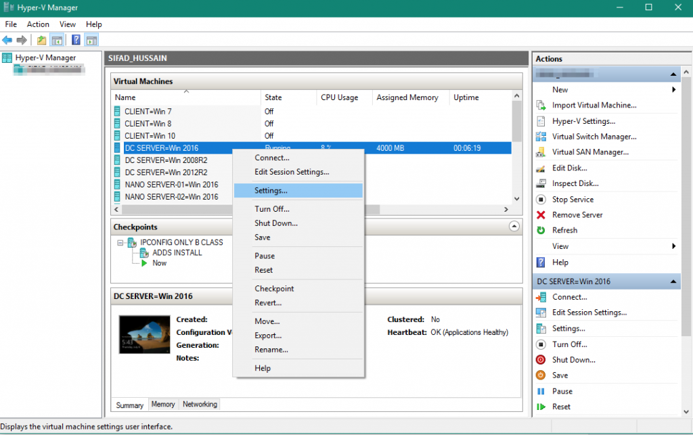Screen dimensions: 693x435
Task: Click the Hyper-V Manager tree root icon
Action: click(x=7, y=58)
